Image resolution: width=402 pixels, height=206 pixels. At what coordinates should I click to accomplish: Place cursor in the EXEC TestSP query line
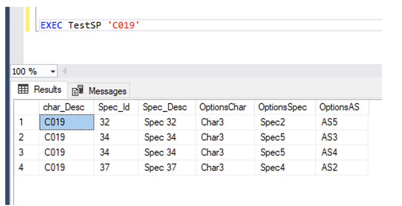pos(210,25)
